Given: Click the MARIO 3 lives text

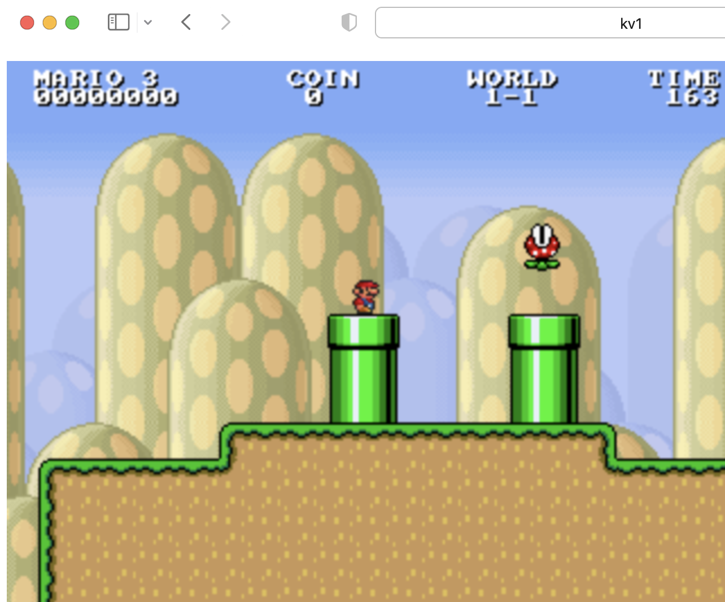Looking at the screenshot, I should tap(96, 78).
